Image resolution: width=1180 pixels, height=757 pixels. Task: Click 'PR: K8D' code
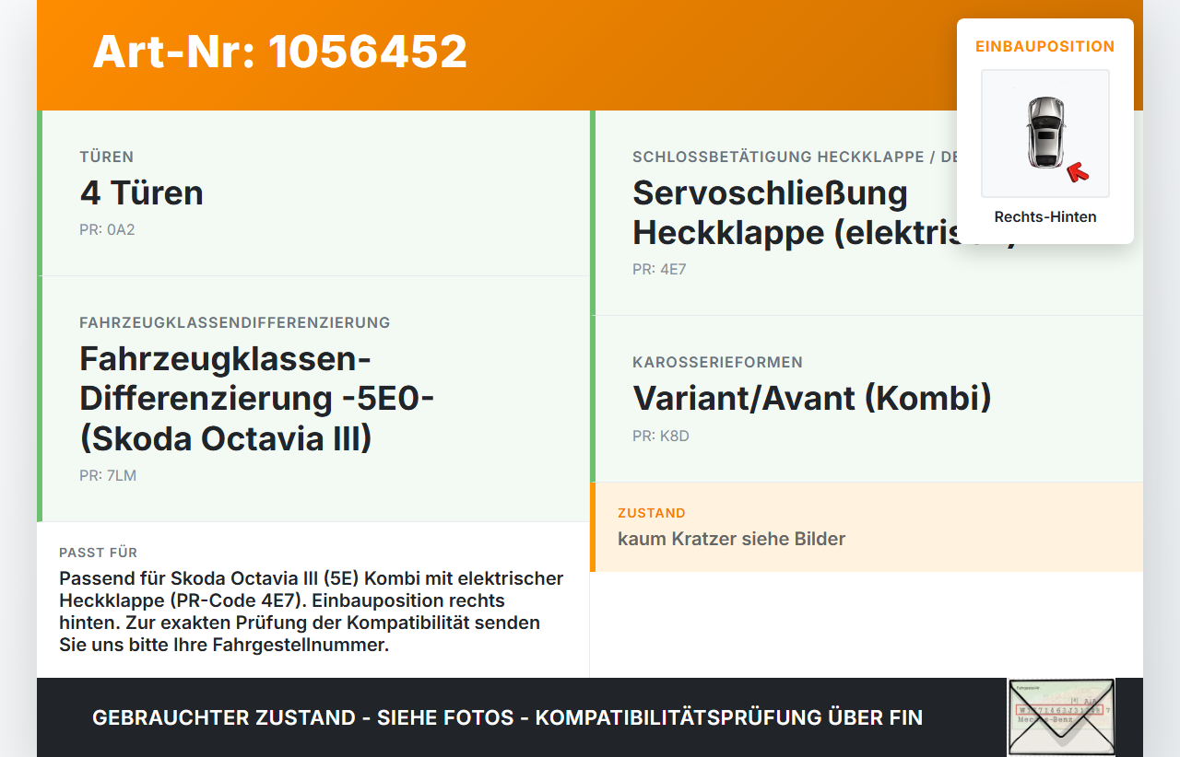tap(661, 436)
